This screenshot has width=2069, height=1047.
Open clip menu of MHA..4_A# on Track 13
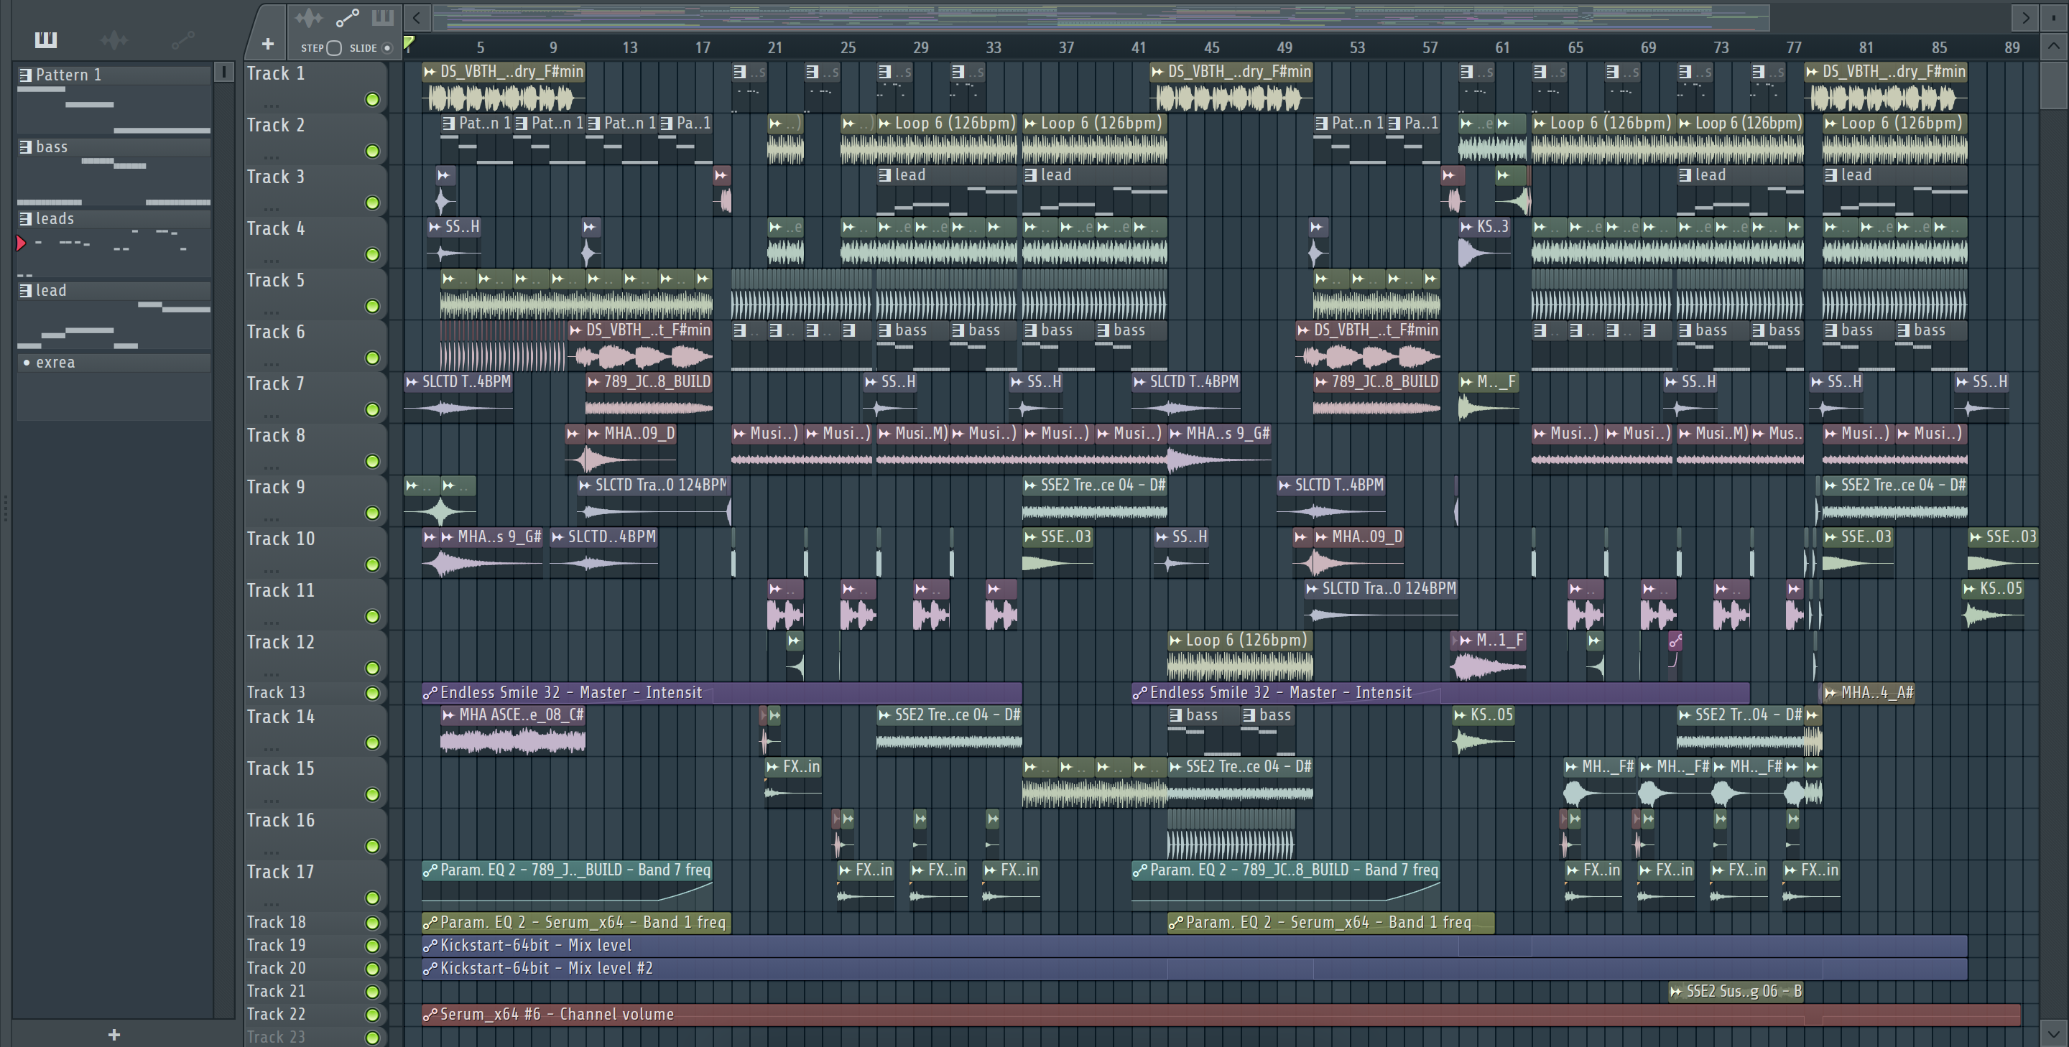[x=1830, y=693]
